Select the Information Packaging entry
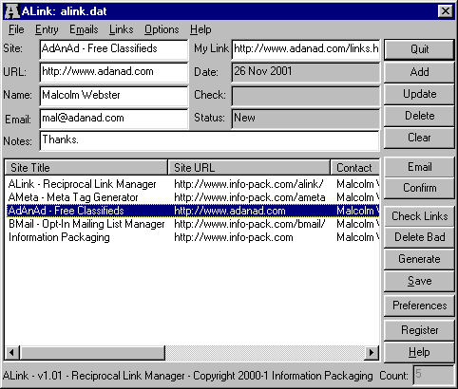Image resolution: width=458 pixels, height=389 pixels. [x=193, y=237]
